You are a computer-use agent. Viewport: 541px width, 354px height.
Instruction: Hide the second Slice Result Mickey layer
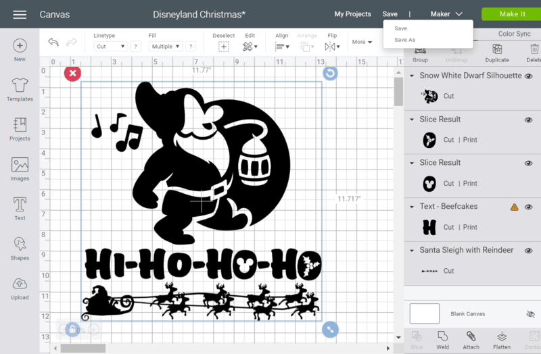[x=529, y=163]
